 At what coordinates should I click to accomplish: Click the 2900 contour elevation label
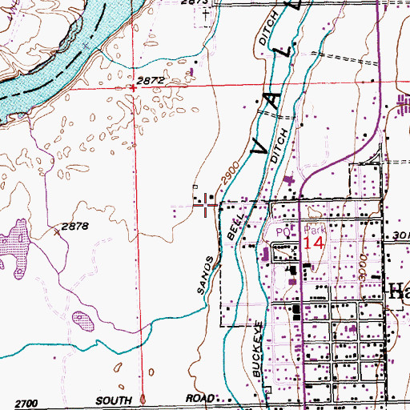tap(231, 173)
